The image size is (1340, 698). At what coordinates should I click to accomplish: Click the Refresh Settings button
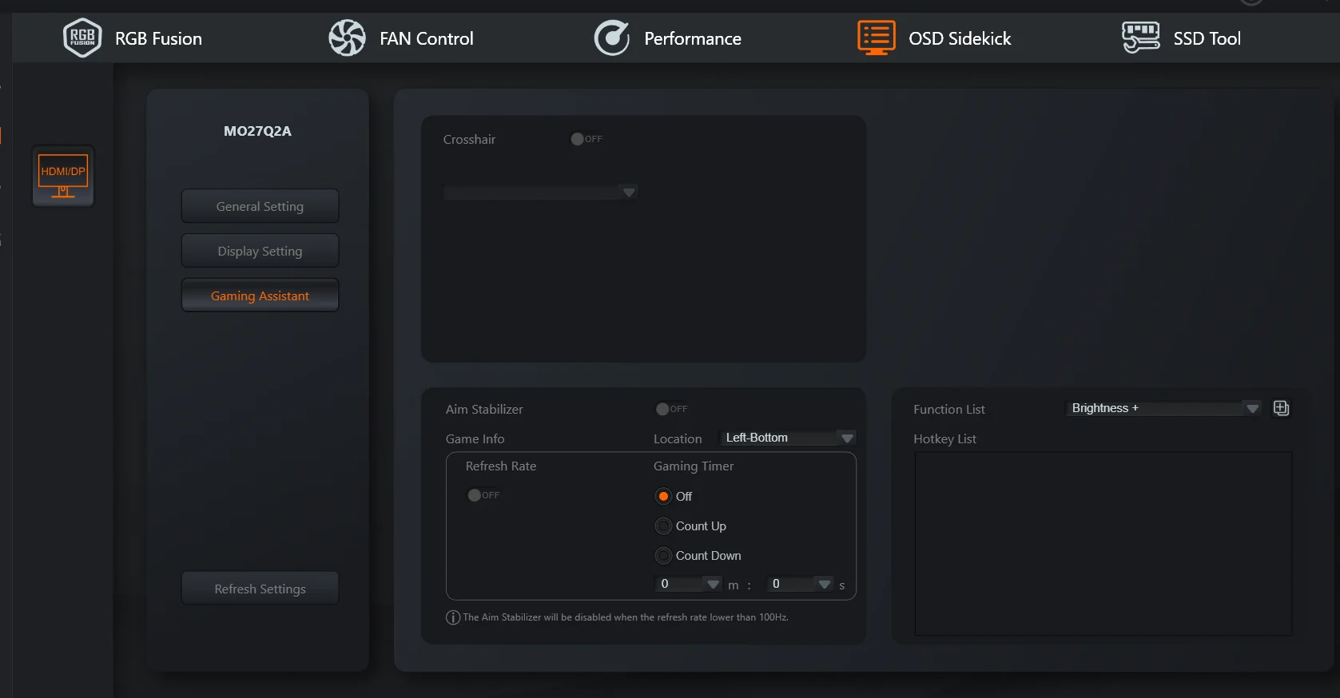pyautogui.click(x=260, y=589)
